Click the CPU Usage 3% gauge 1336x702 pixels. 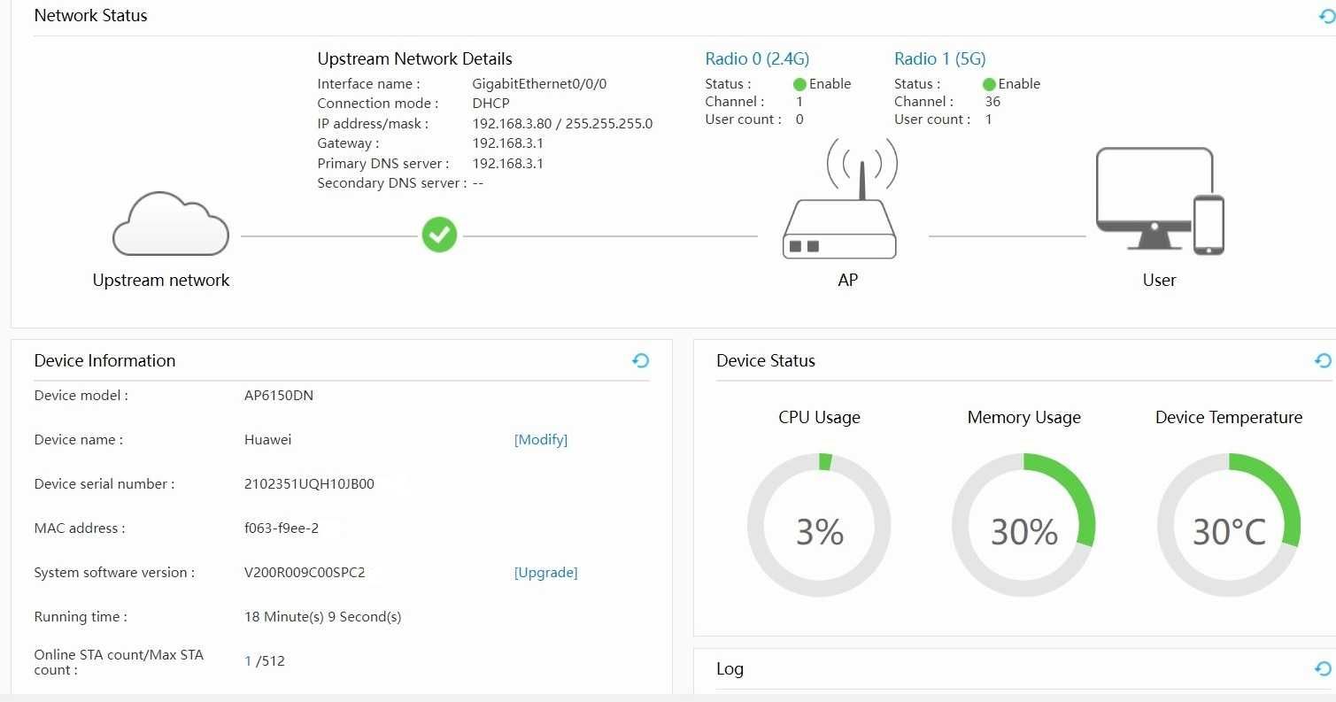tap(819, 525)
